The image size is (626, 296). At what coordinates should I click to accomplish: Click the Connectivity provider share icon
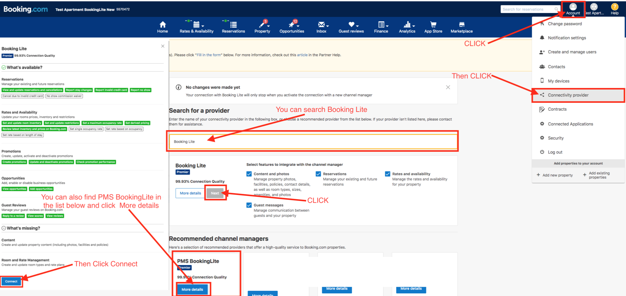tap(542, 95)
